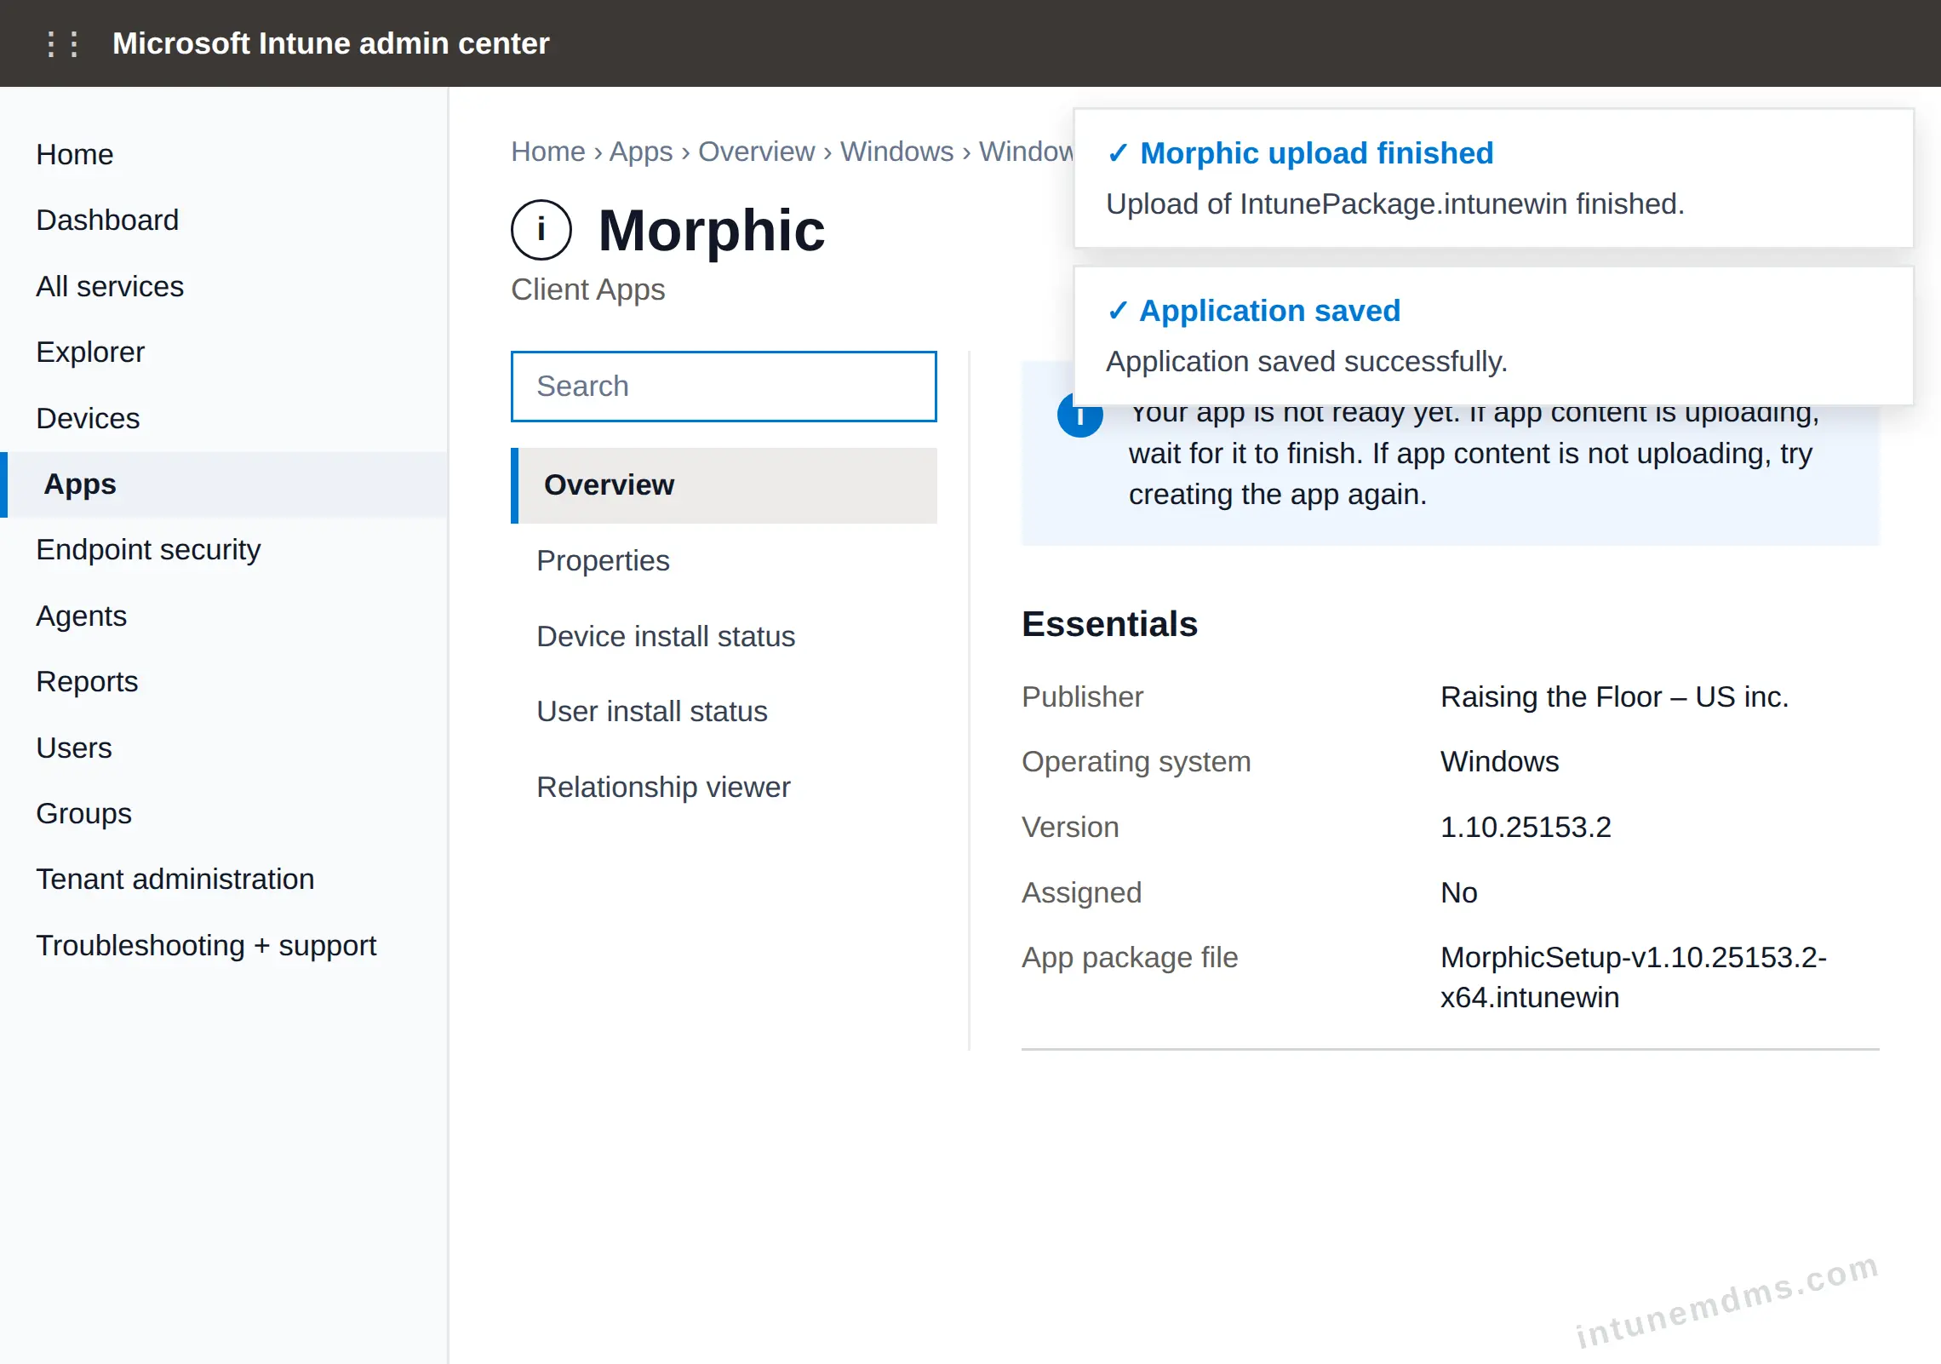
Task: Click the Windows breadcrumb link
Action: point(896,151)
